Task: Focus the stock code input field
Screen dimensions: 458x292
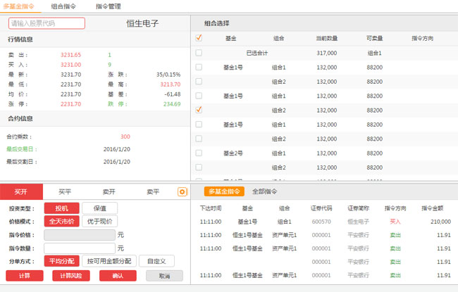Action: pos(47,23)
